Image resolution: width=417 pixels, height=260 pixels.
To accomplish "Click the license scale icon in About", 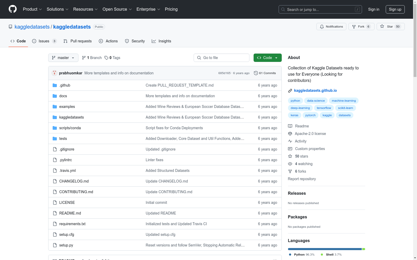I will point(290,134).
